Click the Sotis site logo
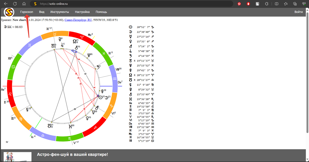Image resolution: width=309 pixels, height=162 pixels. (x=9, y=12)
